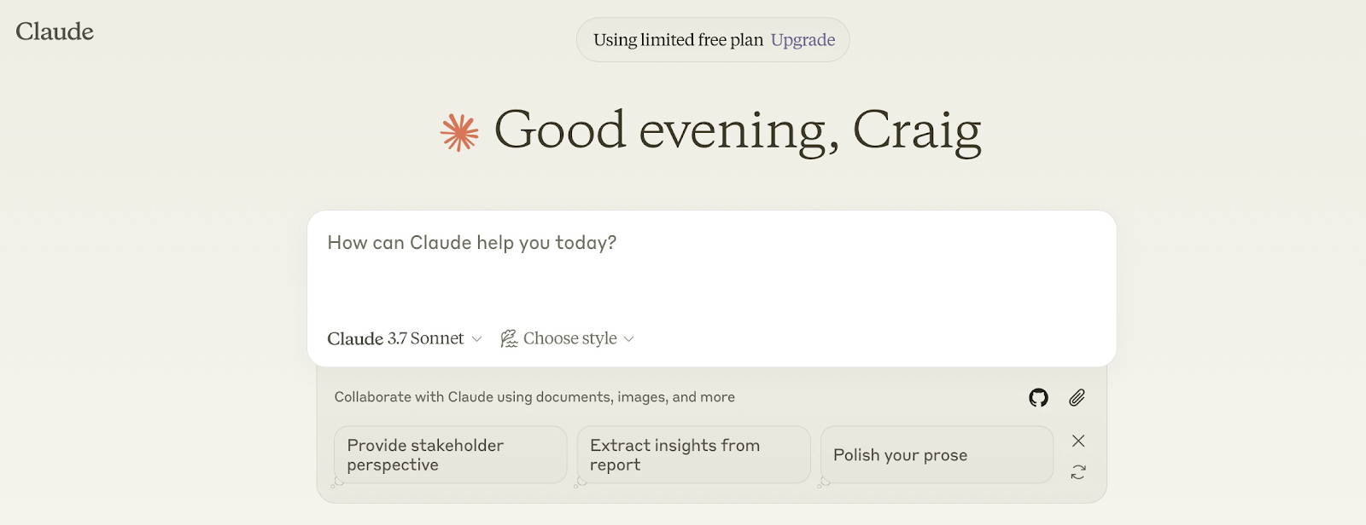
Task: Expand the chevron beside Claude 3.7 Sonnet
Action: (x=477, y=339)
